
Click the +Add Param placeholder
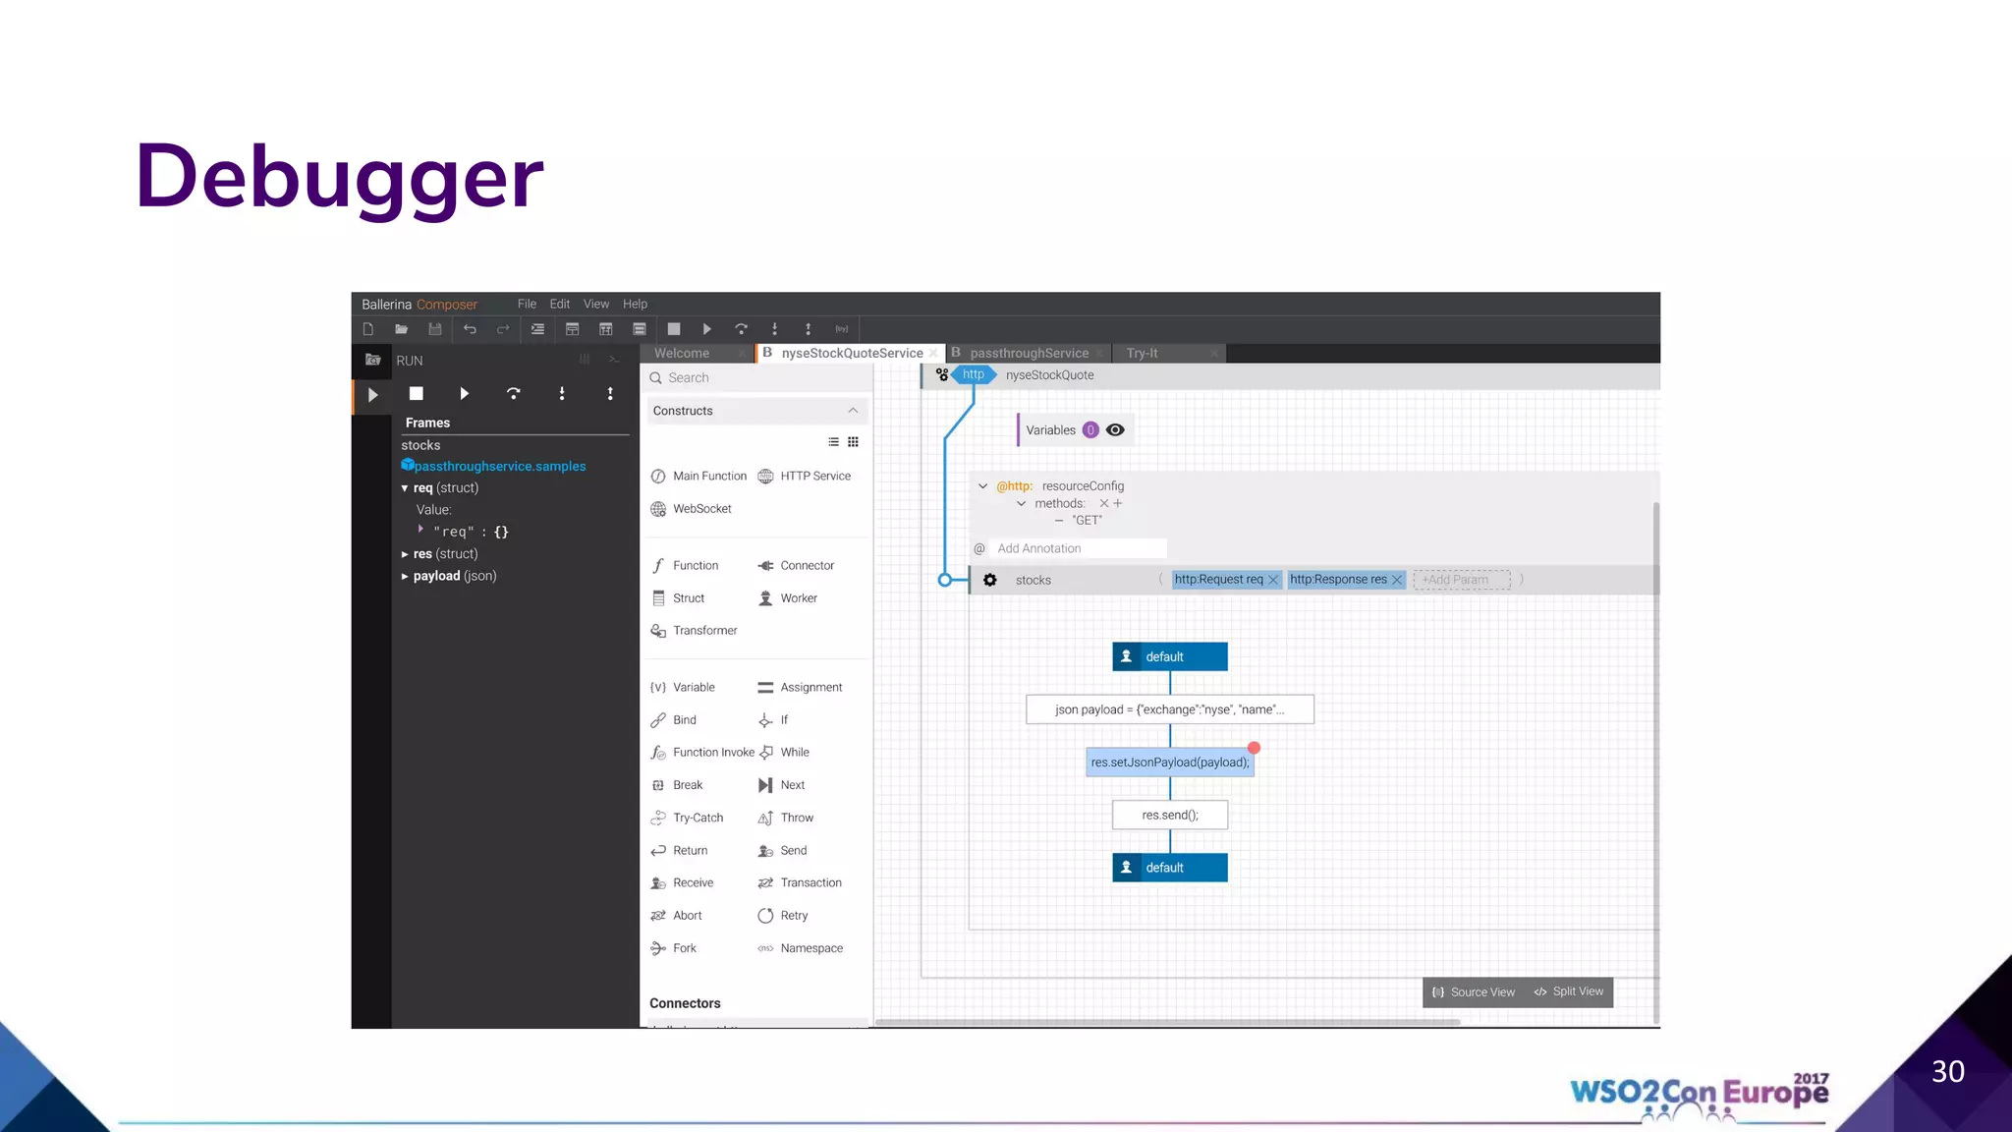point(1461,580)
